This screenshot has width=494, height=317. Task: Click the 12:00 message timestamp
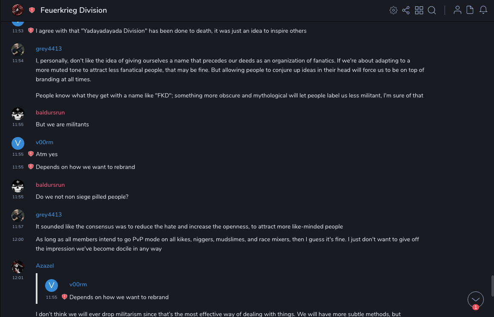pos(18,240)
